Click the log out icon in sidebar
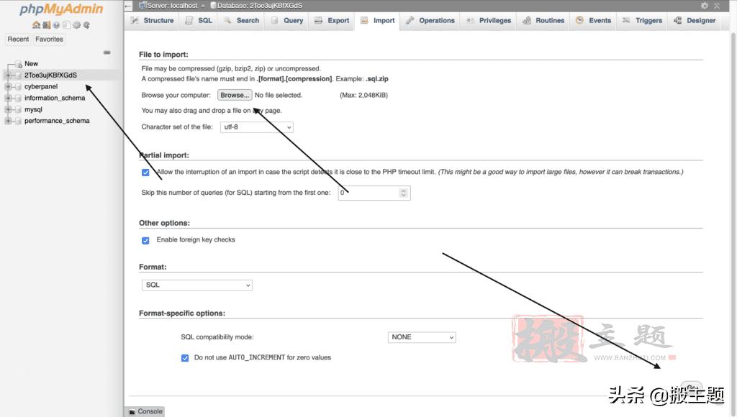 (46, 25)
